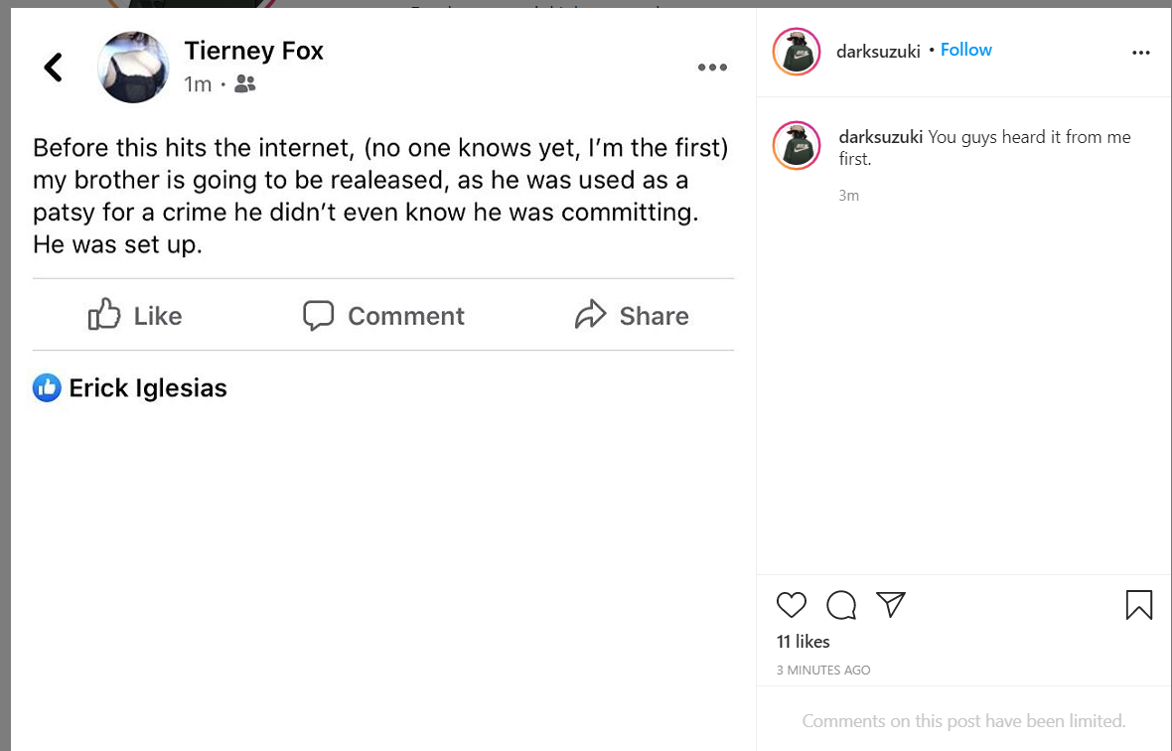Toggle the bookmark save icon

(x=1139, y=605)
